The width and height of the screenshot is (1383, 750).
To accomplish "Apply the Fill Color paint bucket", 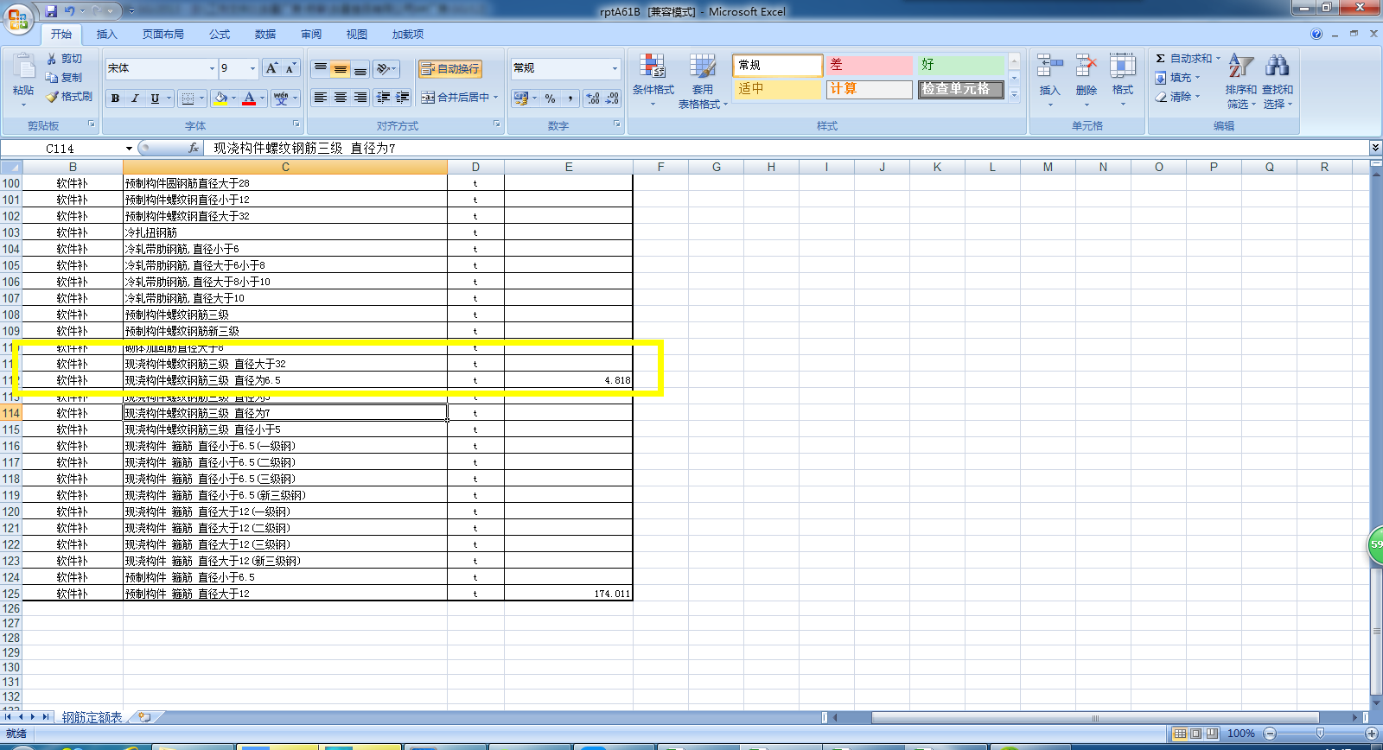I will 221,99.
